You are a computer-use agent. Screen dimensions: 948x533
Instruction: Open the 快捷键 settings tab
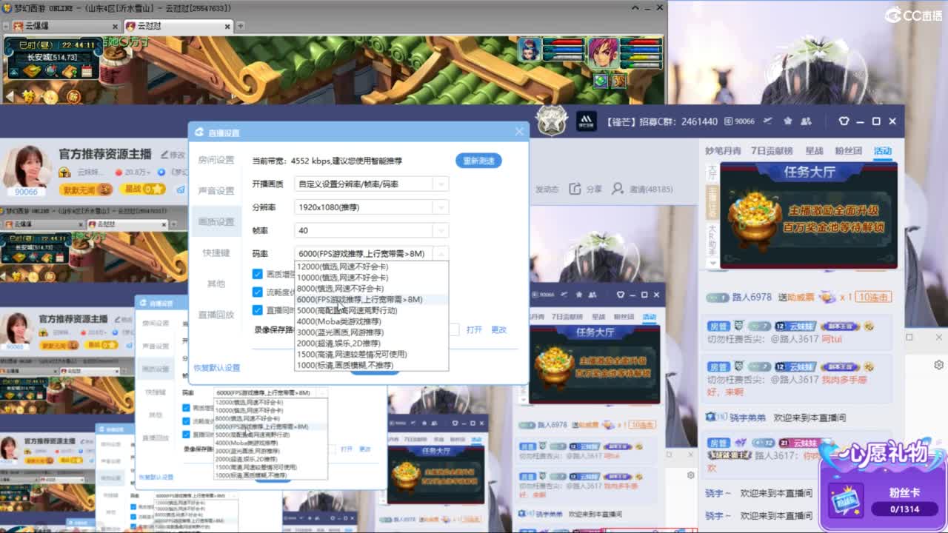216,253
